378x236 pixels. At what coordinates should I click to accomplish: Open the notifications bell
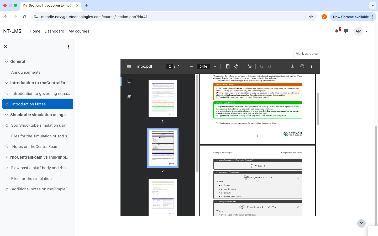click(x=337, y=31)
